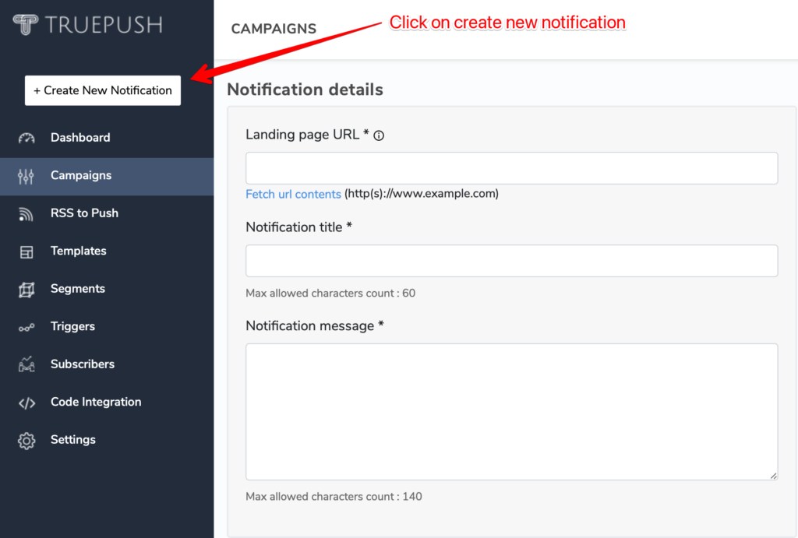Open RSS to Push via its feed icon
798x538 pixels.
(x=26, y=213)
